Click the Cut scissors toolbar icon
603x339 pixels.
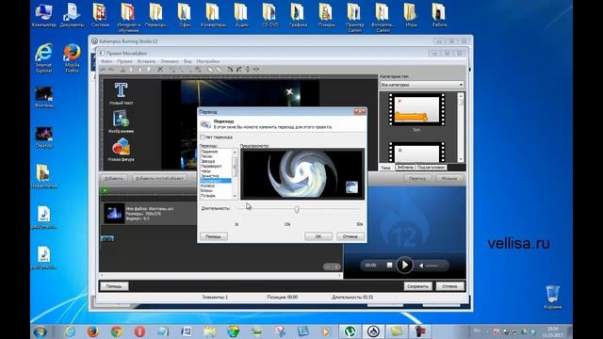tap(122, 70)
